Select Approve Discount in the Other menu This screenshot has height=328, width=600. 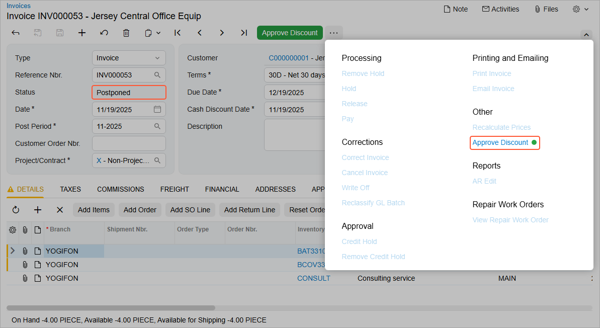[x=500, y=142]
